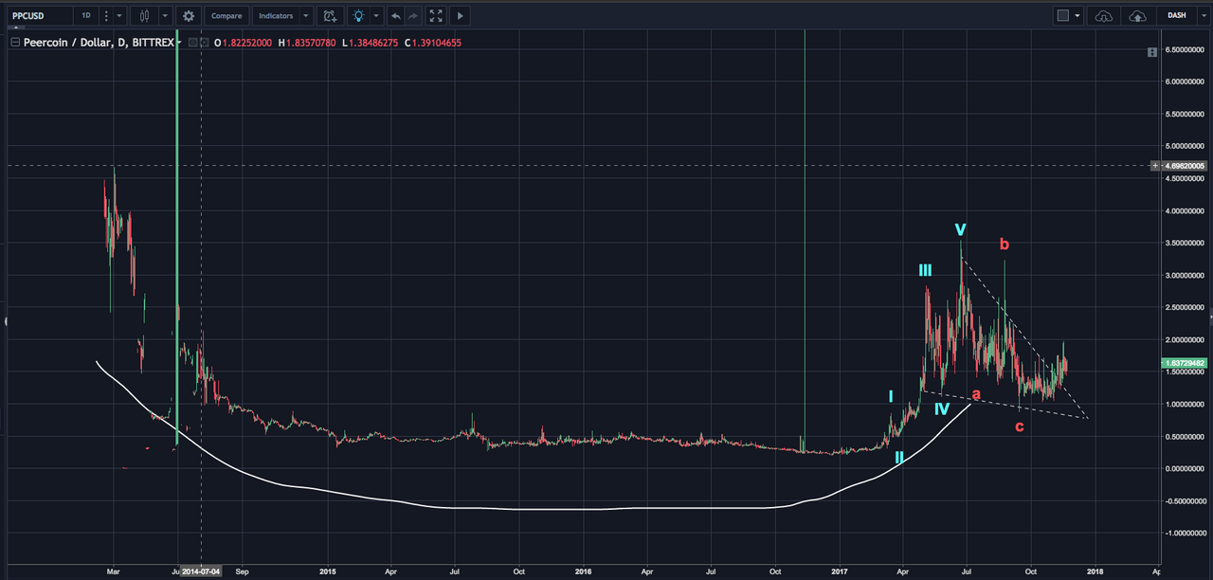Click the 6.50000000 price axis label

click(1185, 49)
